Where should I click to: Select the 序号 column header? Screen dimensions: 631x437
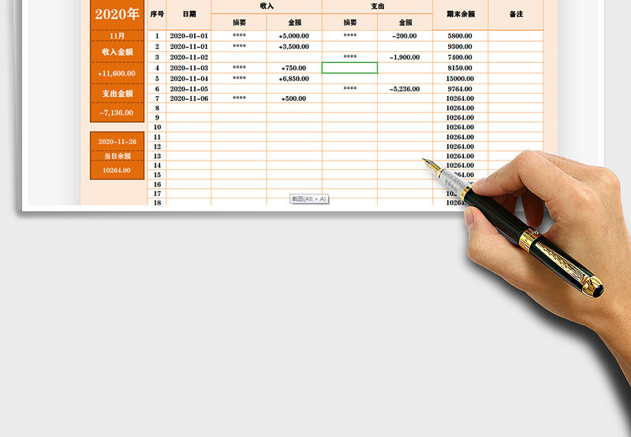click(x=157, y=14)
